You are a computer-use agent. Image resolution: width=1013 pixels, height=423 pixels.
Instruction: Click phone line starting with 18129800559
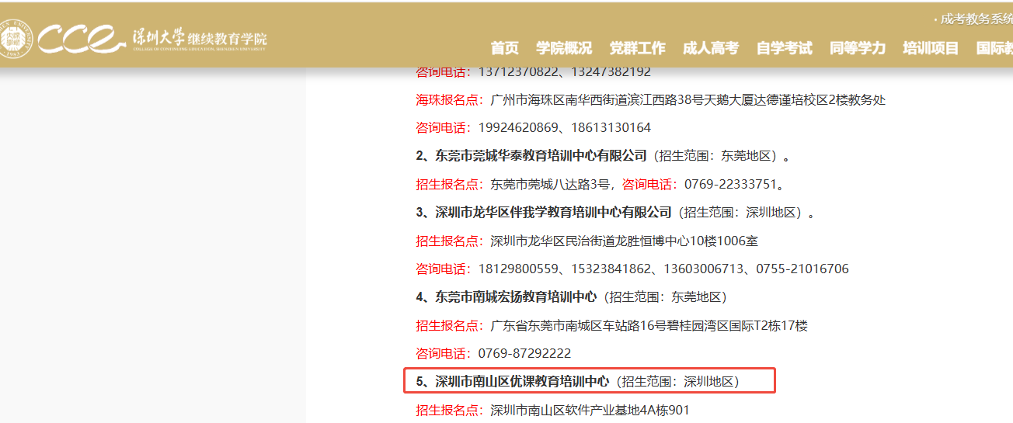[663, 269]
